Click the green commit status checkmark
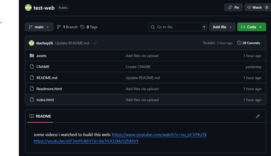 pyautogui.click(x=95, y=43)
